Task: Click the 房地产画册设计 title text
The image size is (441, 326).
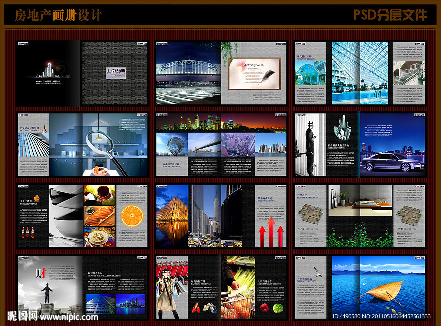Action: 58,15
